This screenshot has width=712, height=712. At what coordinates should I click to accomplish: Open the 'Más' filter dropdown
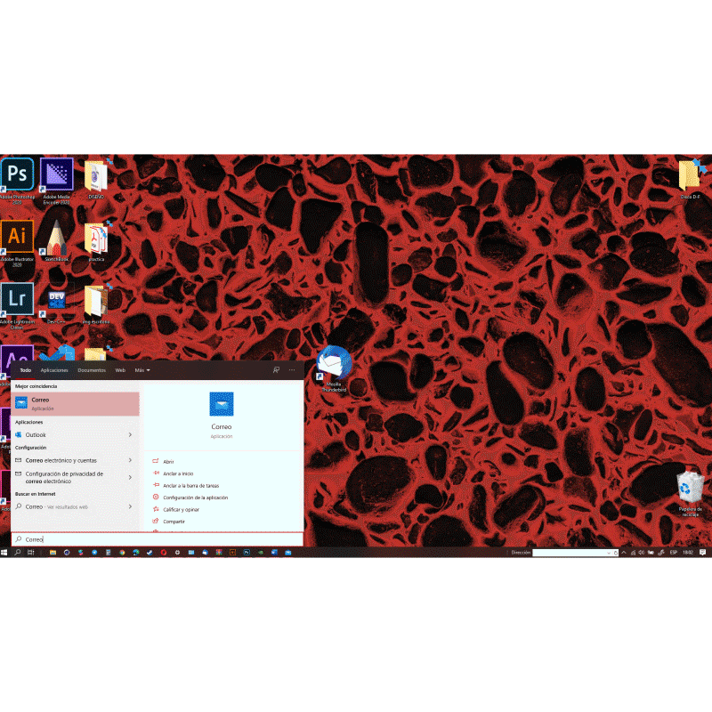click(142, 370)
